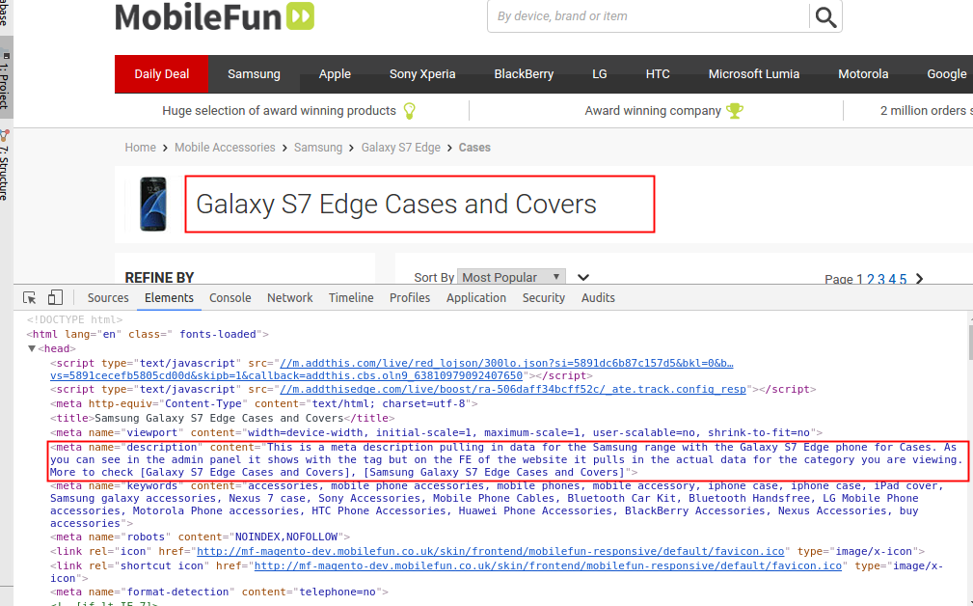Screen dimensions: 973x606
Task: Click the Galaxy S7 Edge breadcrumb
Action: (401, 148)
